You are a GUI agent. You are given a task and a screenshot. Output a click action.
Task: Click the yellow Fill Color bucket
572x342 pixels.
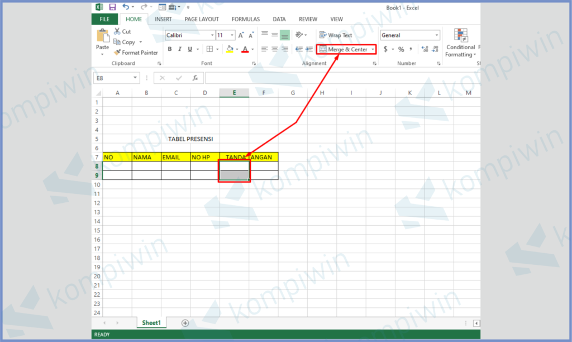[229, 49]
